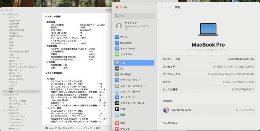This screenshot has width=260, height=131.
Task: Click プロセッサ value 1.4 GHz Intel Core i5
Action: click(233, 67)
